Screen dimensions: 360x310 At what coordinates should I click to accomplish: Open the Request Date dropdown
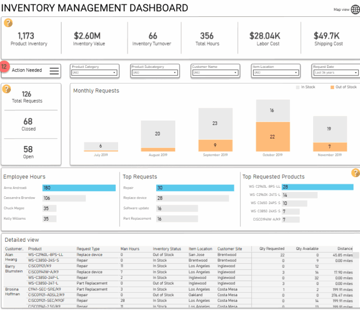[x=336, y=73]
